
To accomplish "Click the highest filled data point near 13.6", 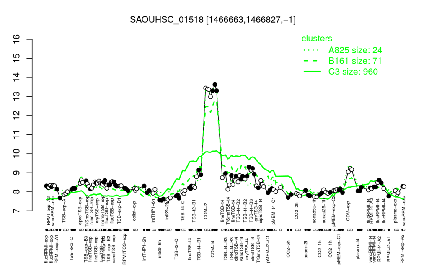I will [215, 85].
